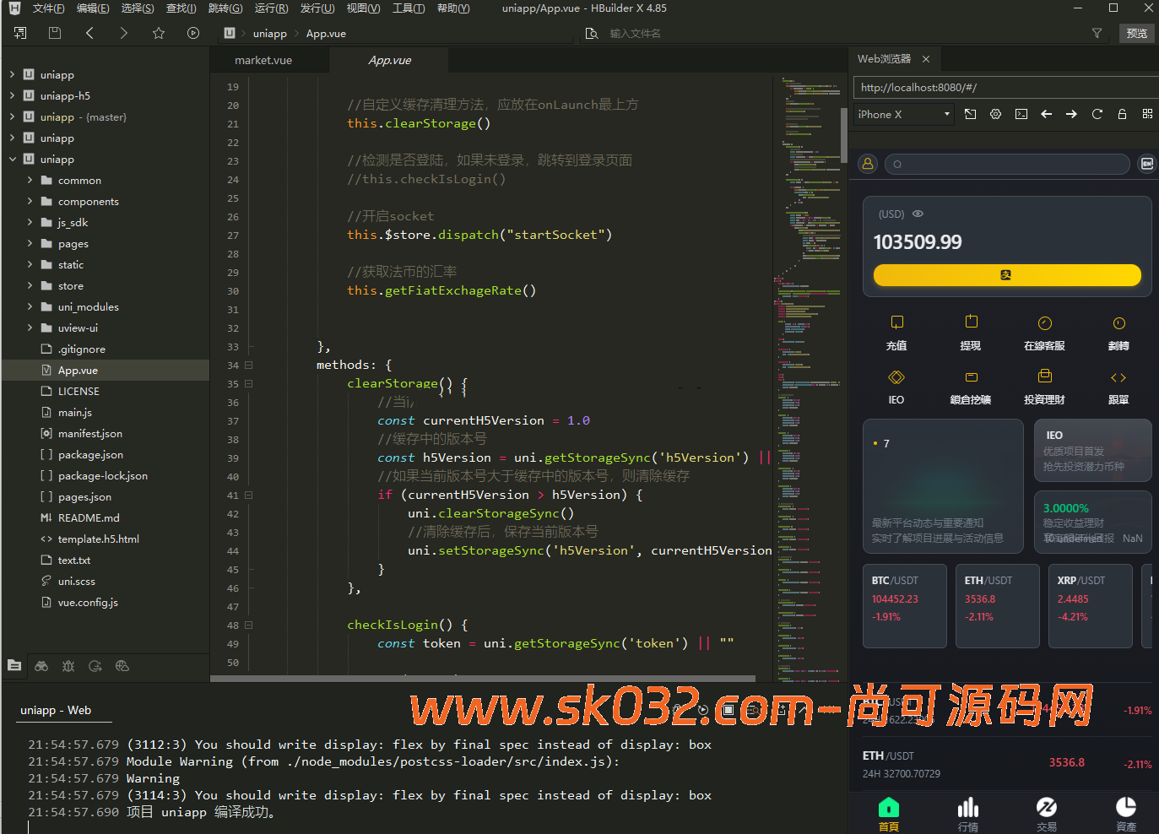Click the editor horizontal scrollbar

coord(483,678)
